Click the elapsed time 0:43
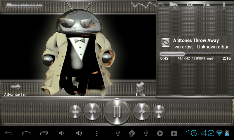This screenshot has width=234, height=140. coord(164,58)
